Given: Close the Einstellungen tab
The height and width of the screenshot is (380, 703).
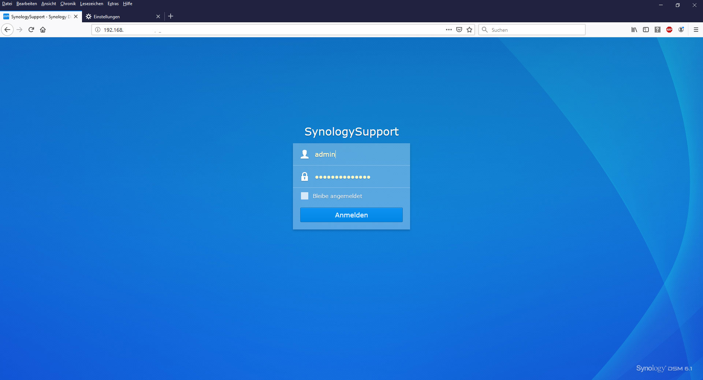Looking at the screenshot, I should click(x=158, y=16).
